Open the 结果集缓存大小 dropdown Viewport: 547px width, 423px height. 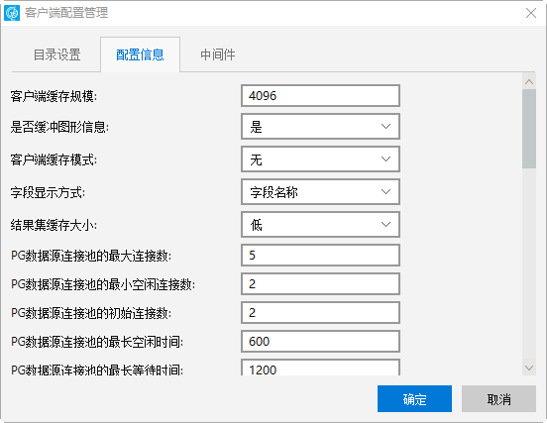[x=320, y=224]
